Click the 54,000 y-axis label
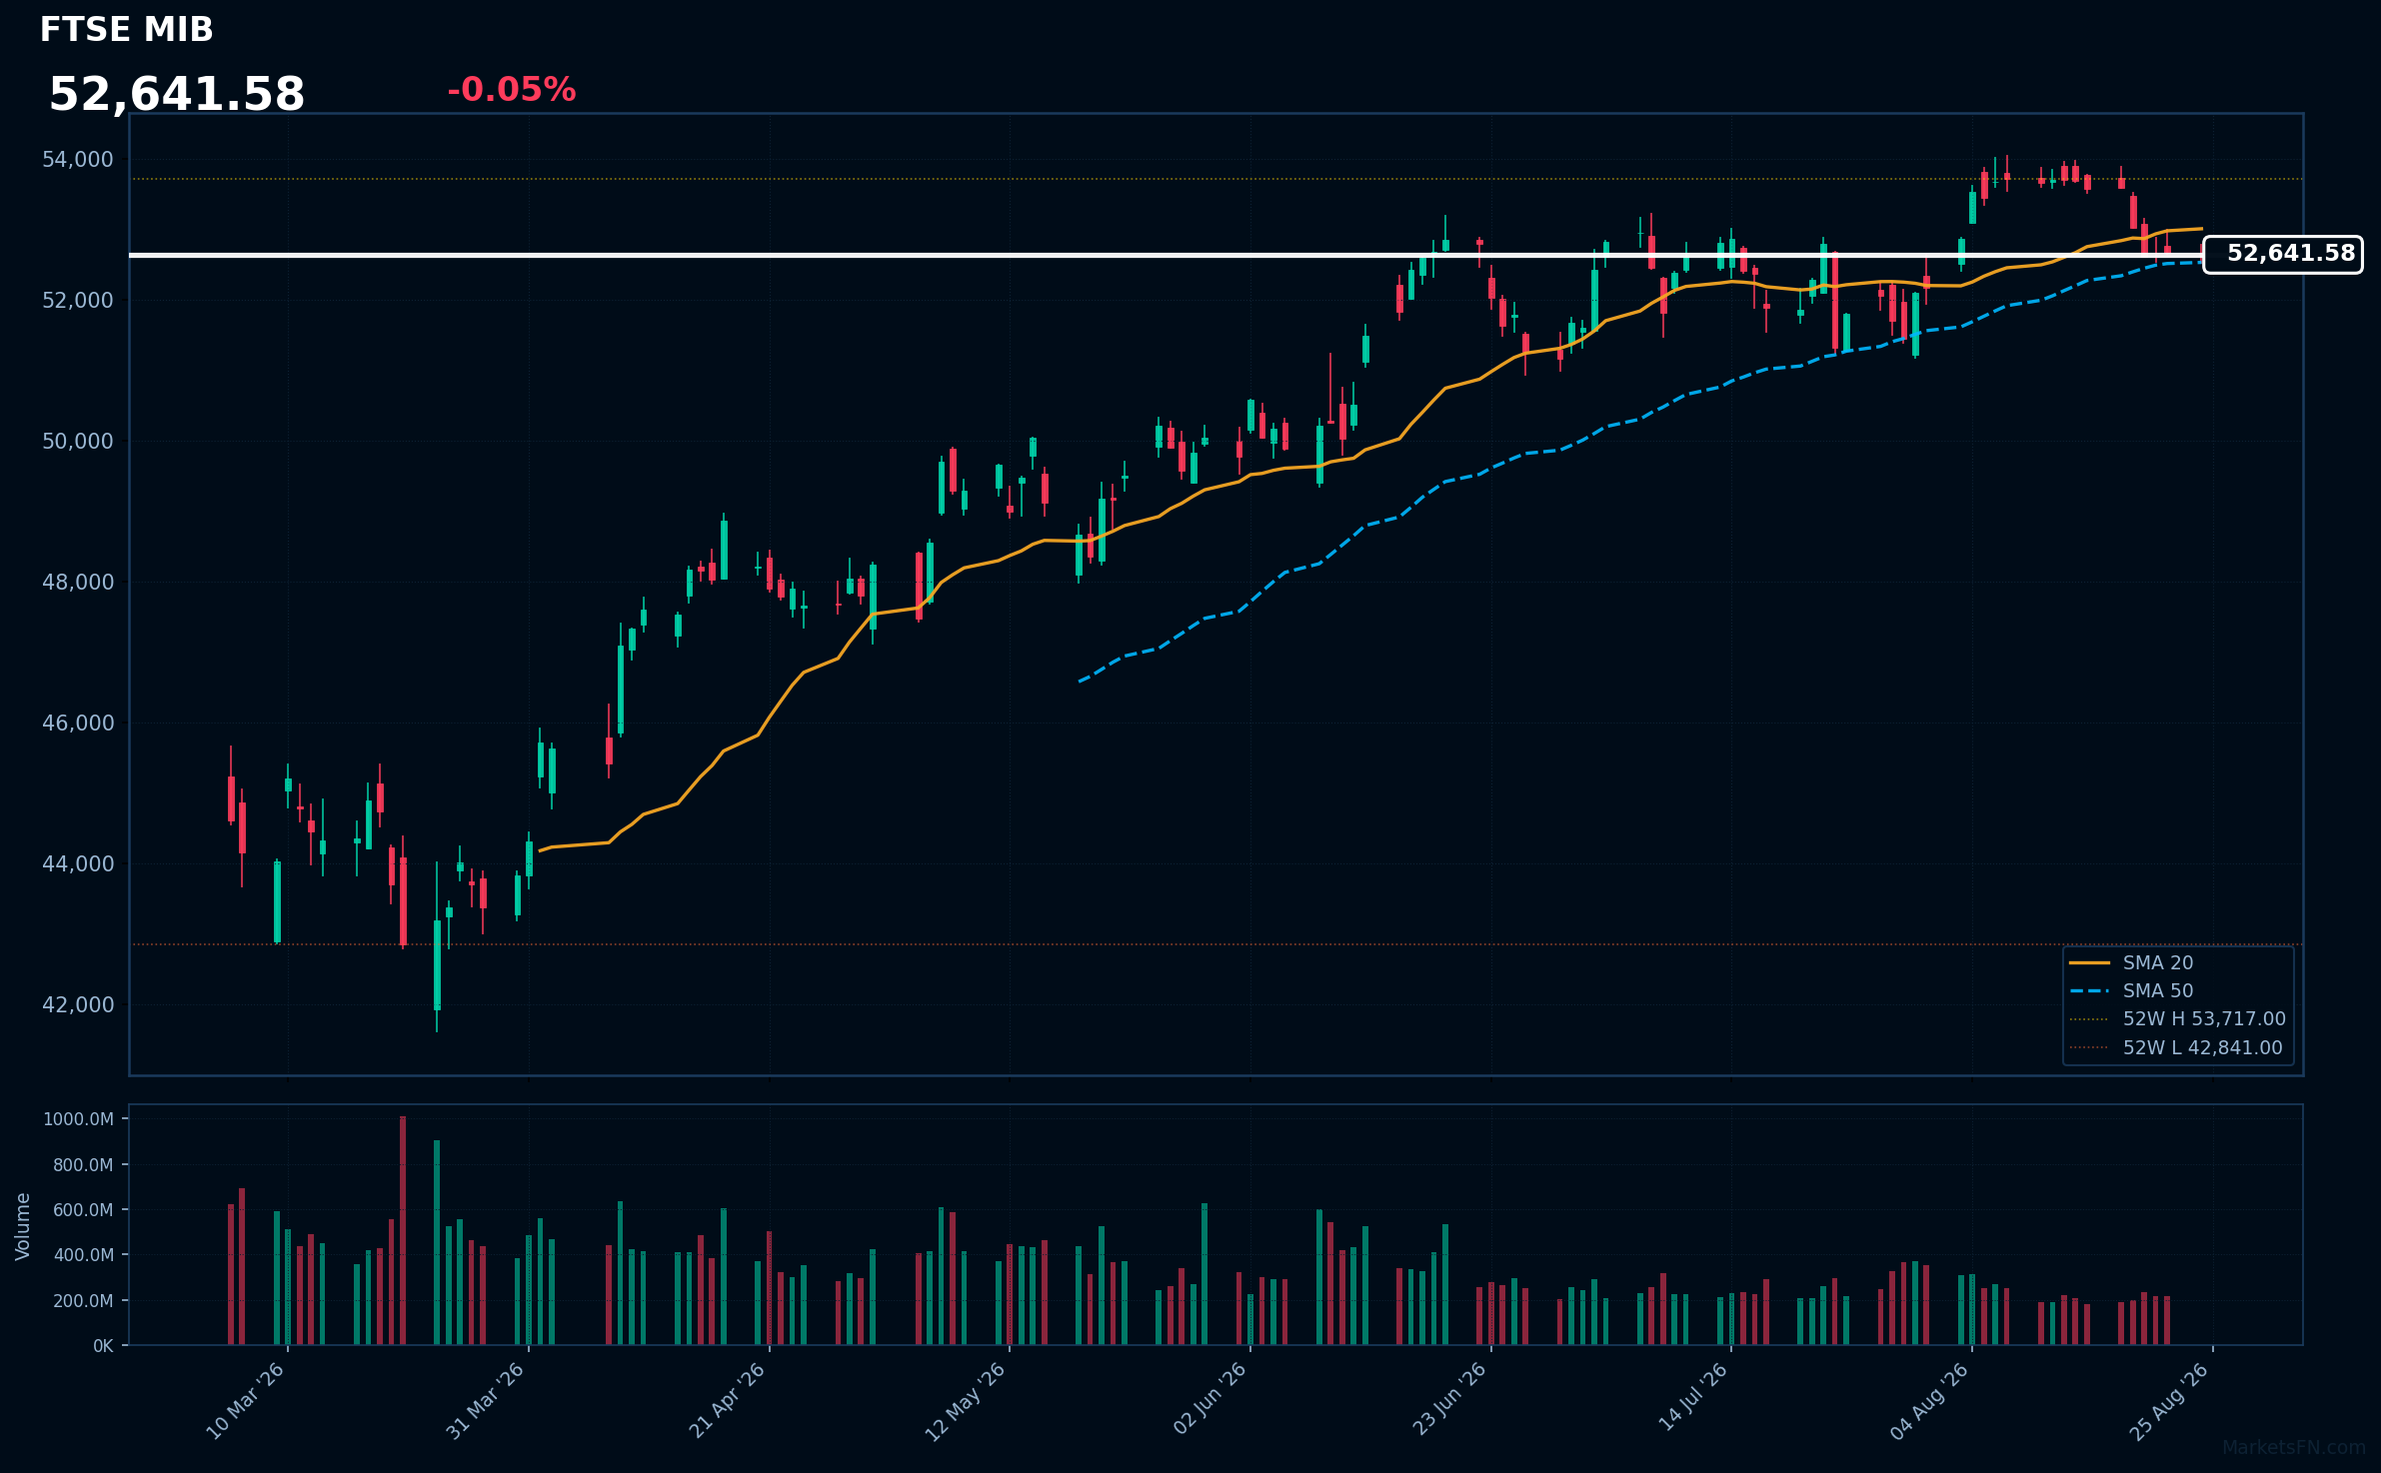The width and height of the screenshot is (2381, 1473). 78,160
